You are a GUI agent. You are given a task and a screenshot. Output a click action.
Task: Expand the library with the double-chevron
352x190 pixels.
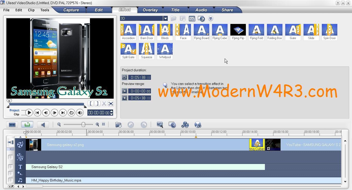(x=211, y=19)
